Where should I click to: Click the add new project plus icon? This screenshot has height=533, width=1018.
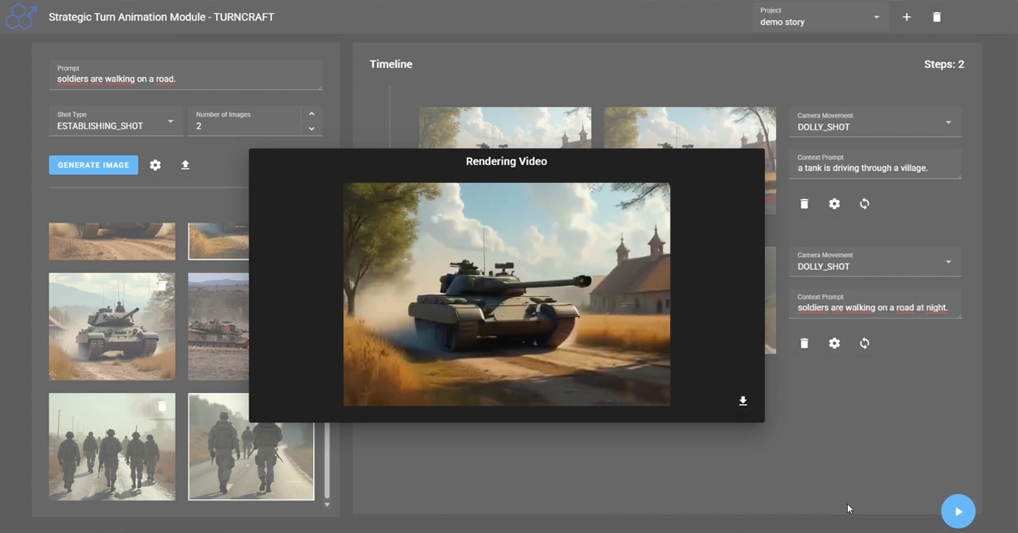point(906,17)
